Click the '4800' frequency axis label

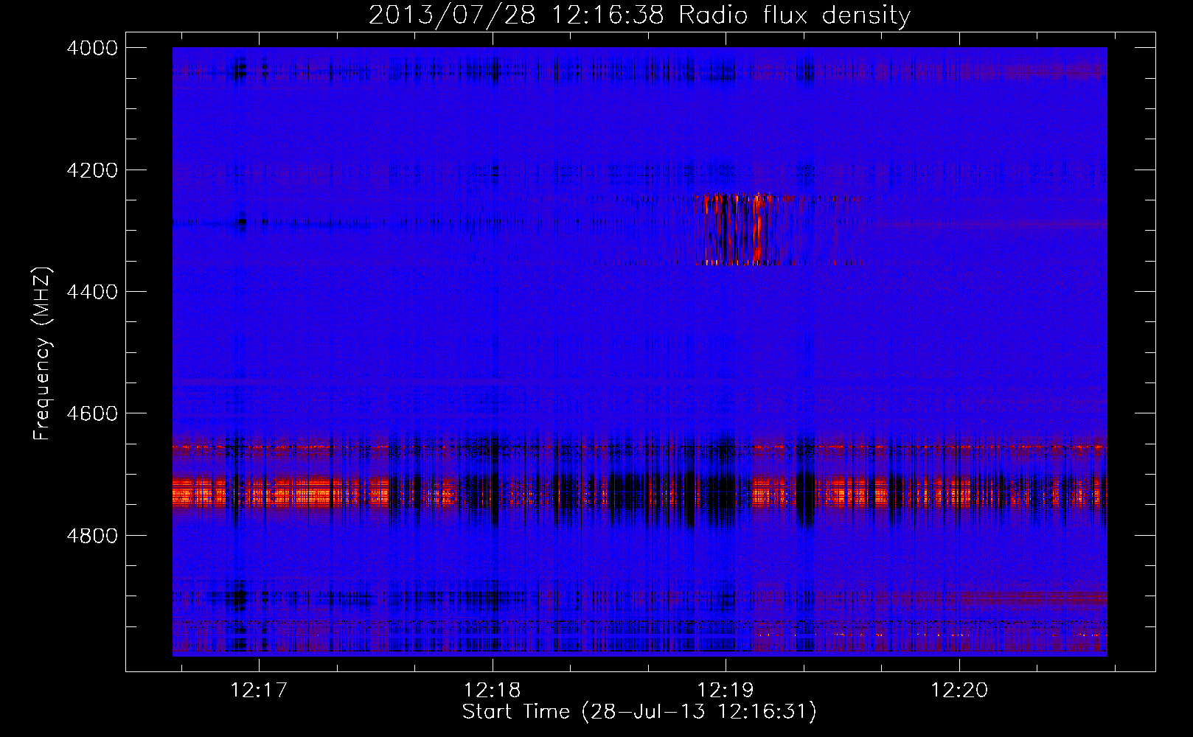pos(92,536)
